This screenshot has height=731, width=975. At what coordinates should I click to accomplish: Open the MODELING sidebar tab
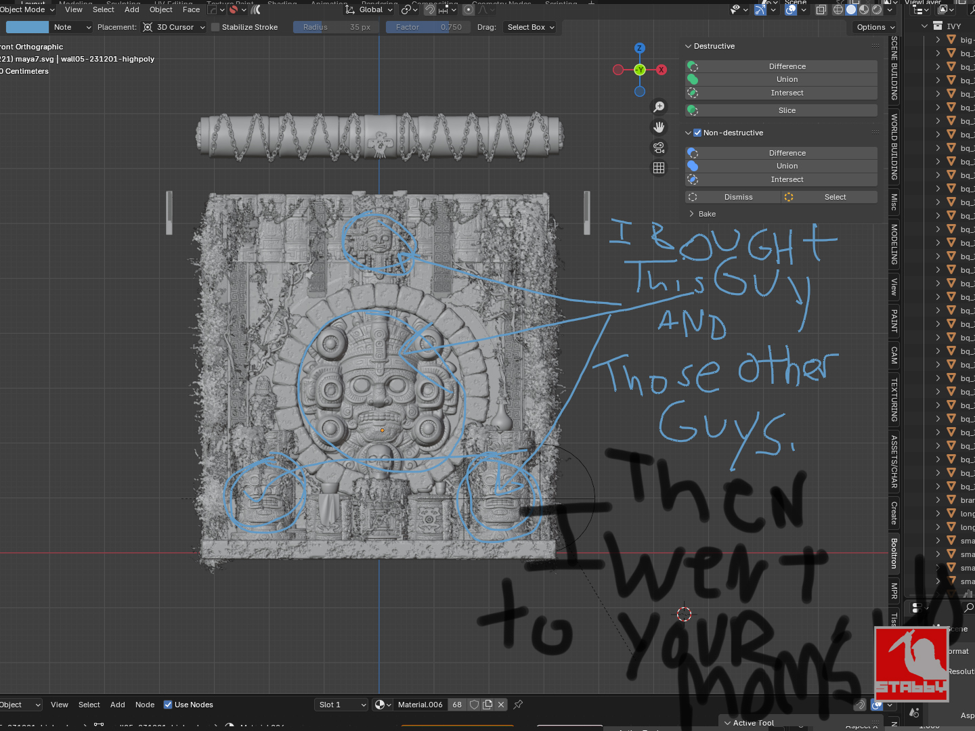click(894, 244)
